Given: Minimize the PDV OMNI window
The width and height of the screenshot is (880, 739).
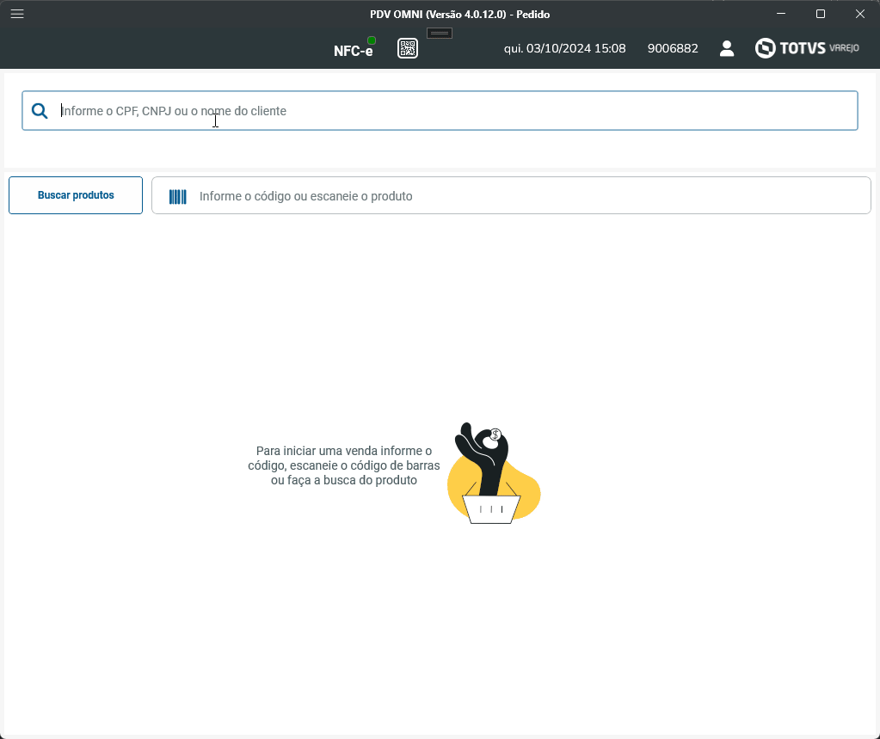Looking at the screenshot, I should (781, 14).
